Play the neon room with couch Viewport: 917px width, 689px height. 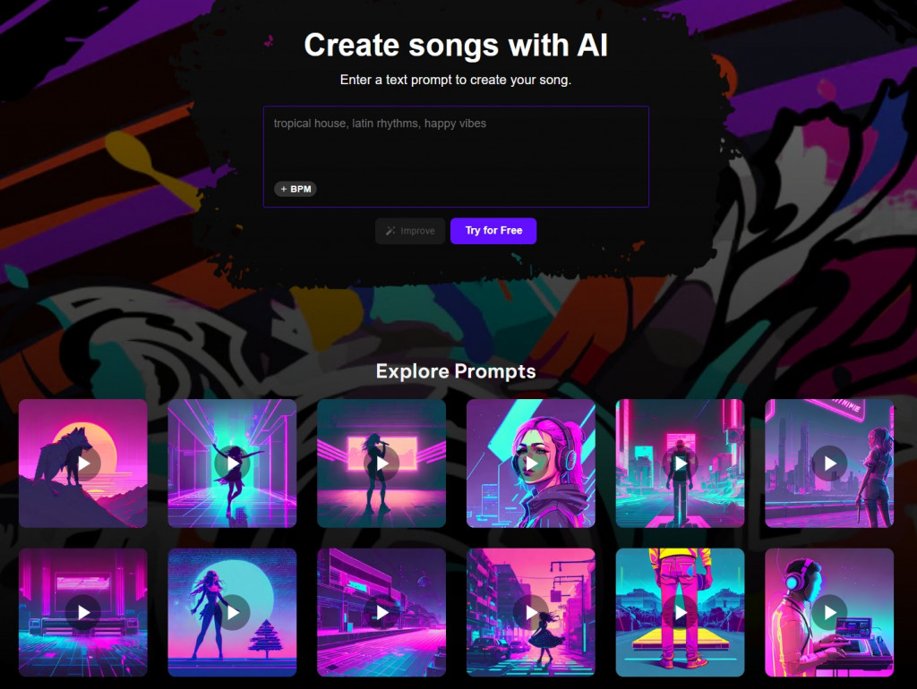83,612
